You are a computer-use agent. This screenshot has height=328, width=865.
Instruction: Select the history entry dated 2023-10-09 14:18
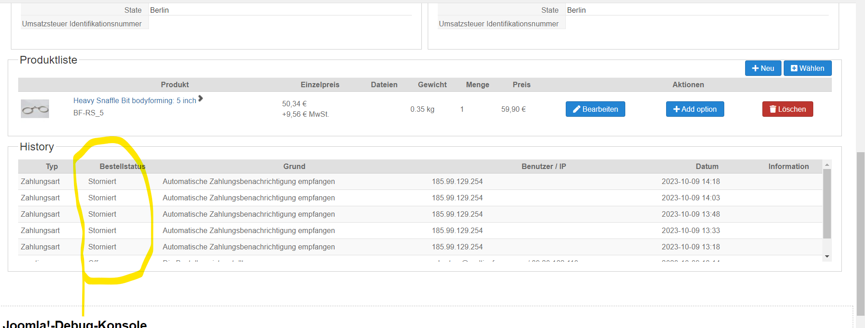coord(690,181)
